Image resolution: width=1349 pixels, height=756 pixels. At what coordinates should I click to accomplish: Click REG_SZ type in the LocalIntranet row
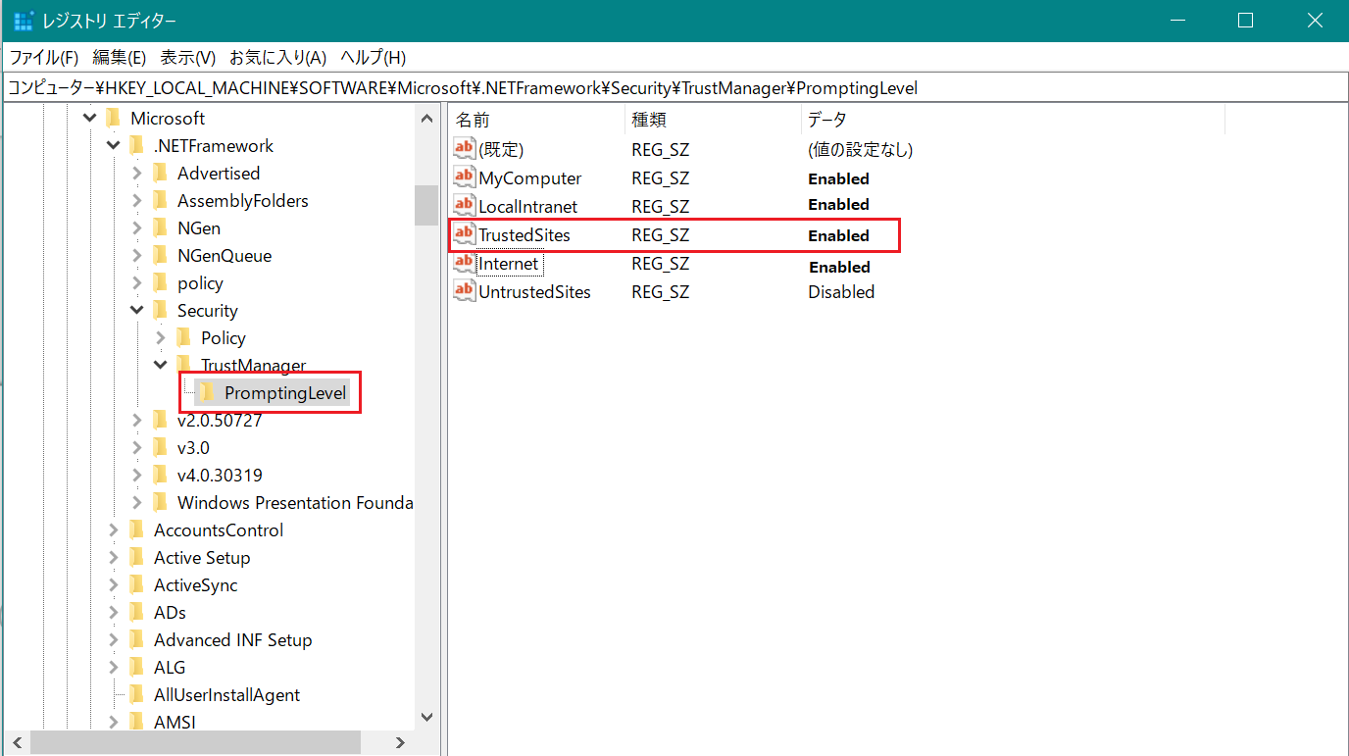coord(660,206)
